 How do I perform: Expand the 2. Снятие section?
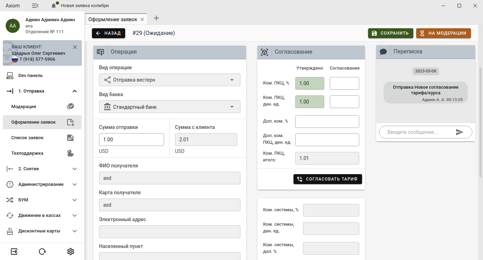(x=75, y=169)
